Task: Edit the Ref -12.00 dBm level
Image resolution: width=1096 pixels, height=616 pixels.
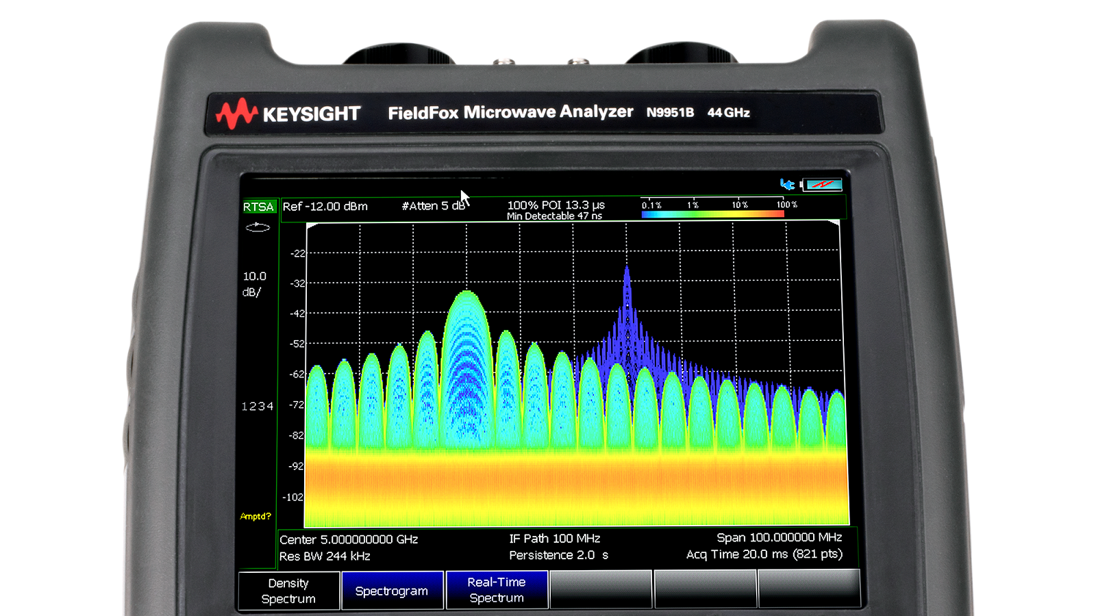Action: pyautogui.click(x=325, y=207)
